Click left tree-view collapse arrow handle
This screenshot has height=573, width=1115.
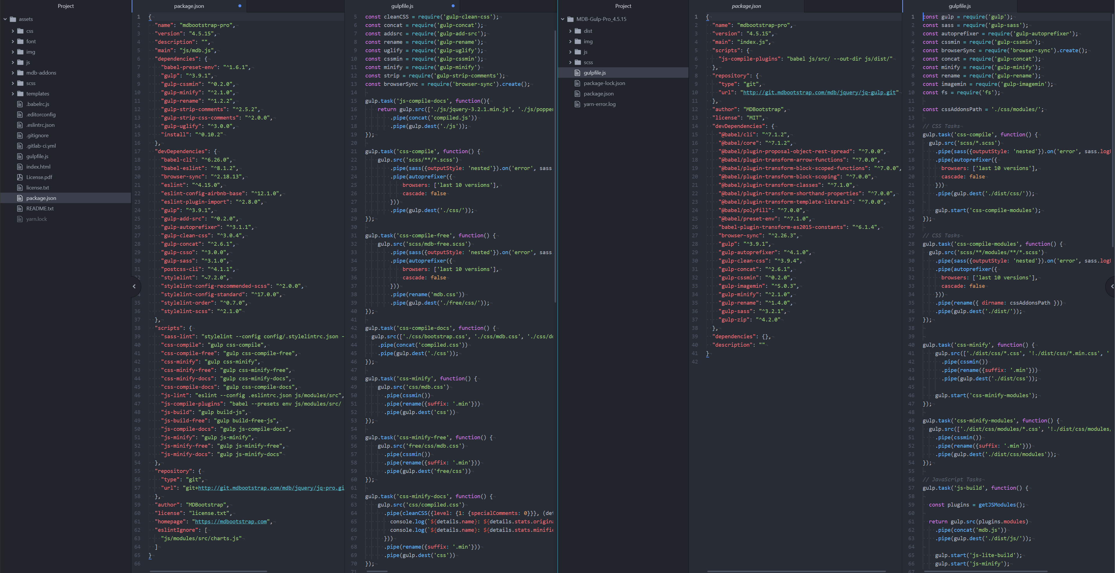134,286
